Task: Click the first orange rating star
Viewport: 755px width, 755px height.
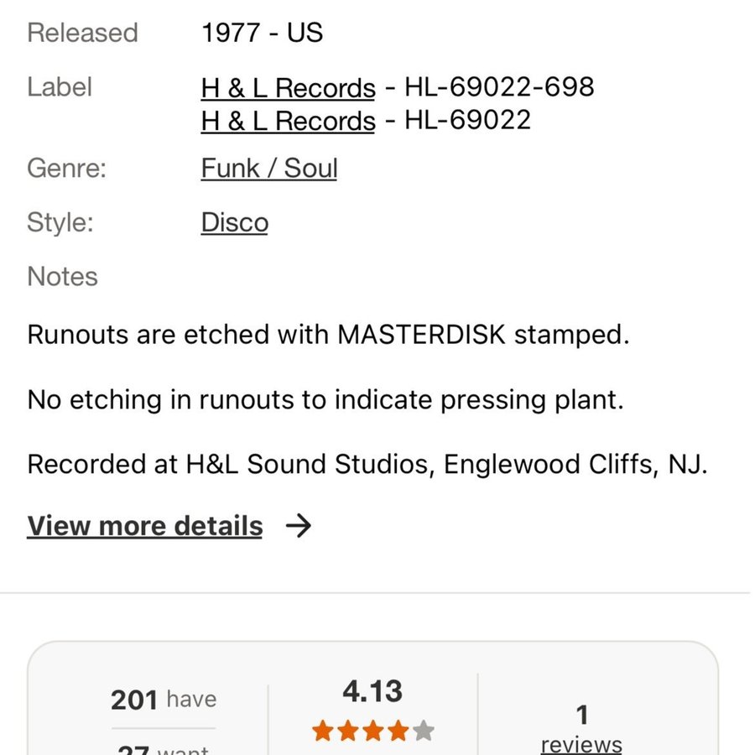Action: pyautogui.click(x=323, y=732)
